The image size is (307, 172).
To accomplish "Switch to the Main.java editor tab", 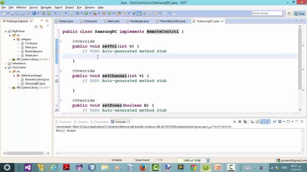I will 112,21.
